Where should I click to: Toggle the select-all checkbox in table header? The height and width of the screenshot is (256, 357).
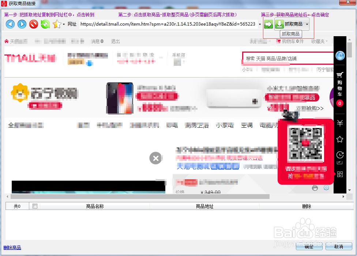click(35, 206)
